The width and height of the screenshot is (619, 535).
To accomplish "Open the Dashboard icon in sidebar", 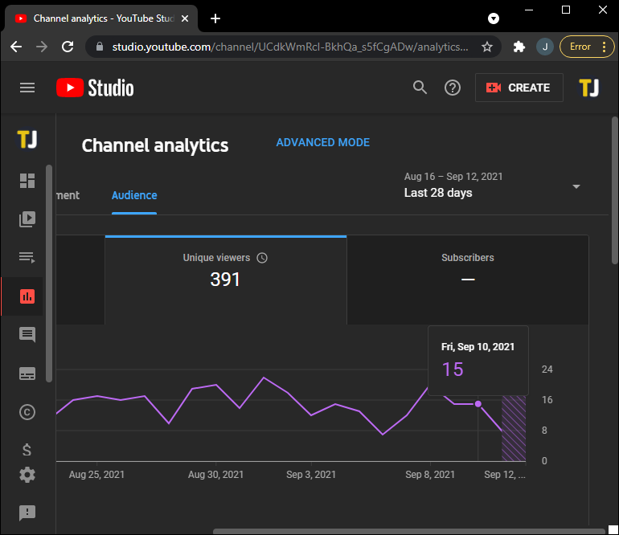I will pos(27,181).
